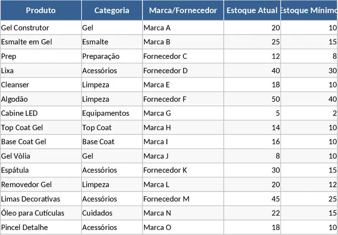Select the Removedor Gel cell
This screenshot has width=338, height=235.
click(41, 185)
